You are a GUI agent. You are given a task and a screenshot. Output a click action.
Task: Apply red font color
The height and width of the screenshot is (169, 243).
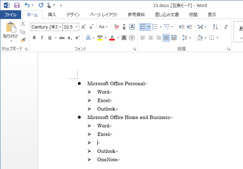click(112, 38)
